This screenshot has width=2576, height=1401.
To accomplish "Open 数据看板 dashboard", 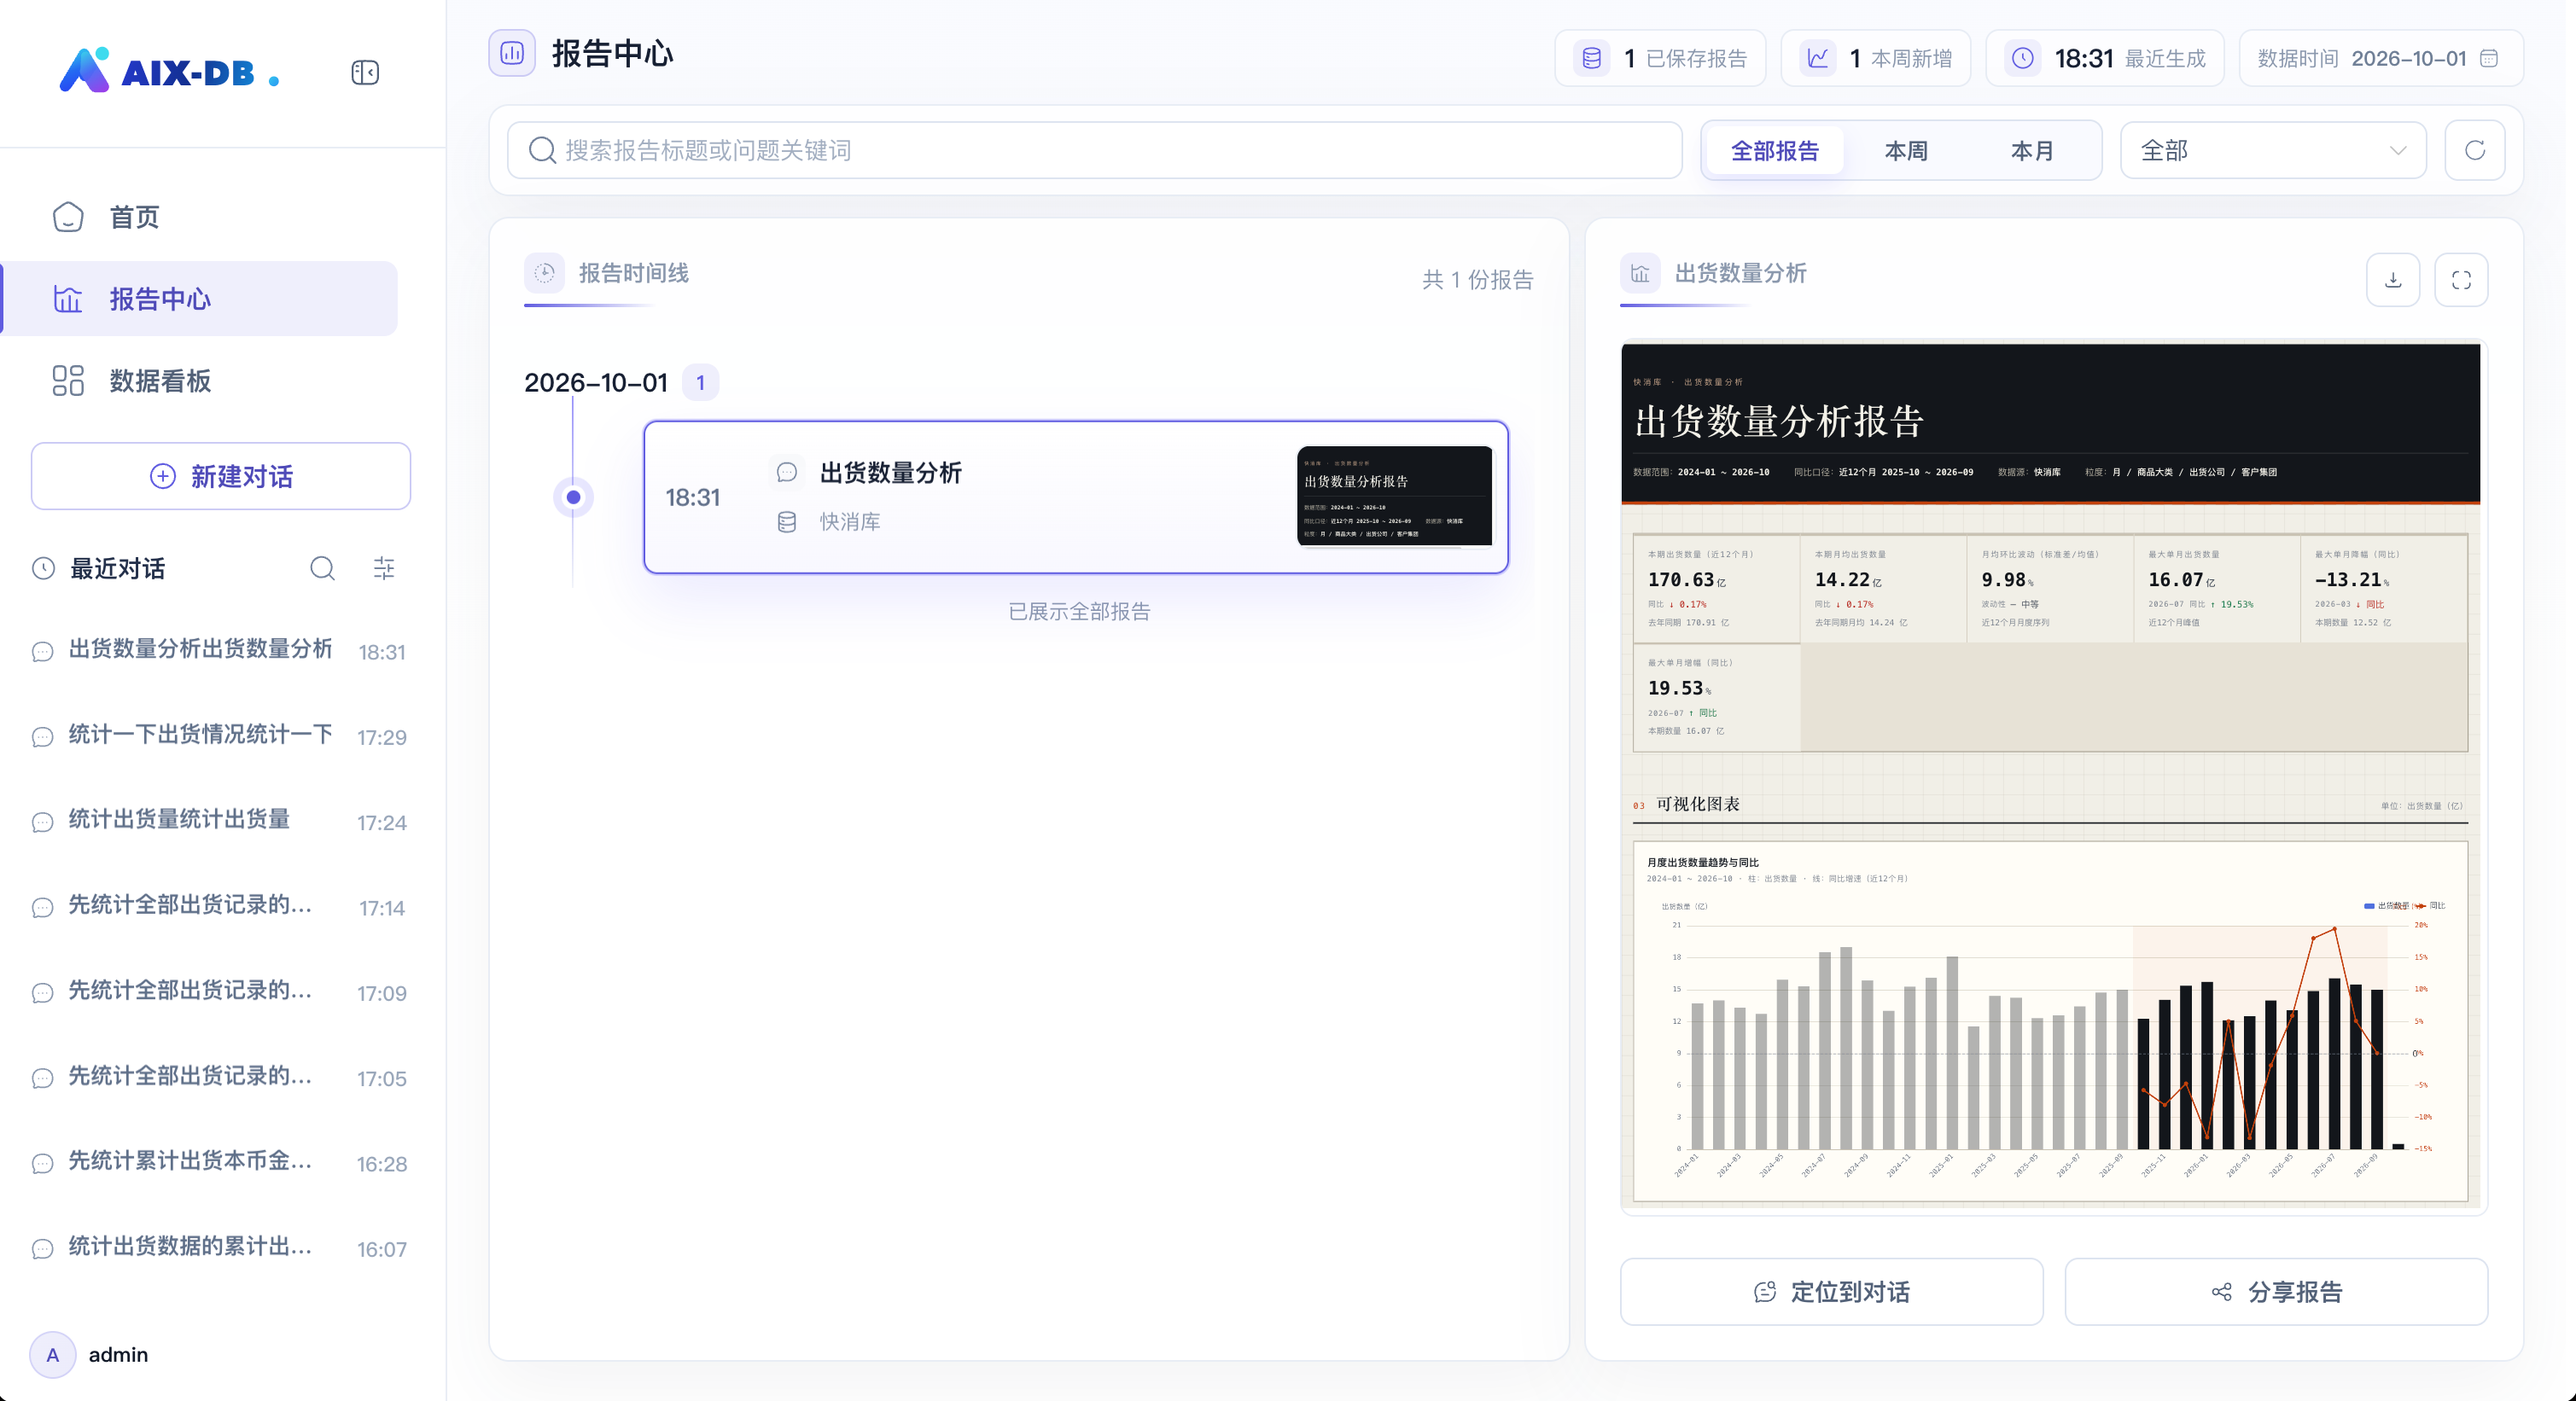I will click(200, 381).
